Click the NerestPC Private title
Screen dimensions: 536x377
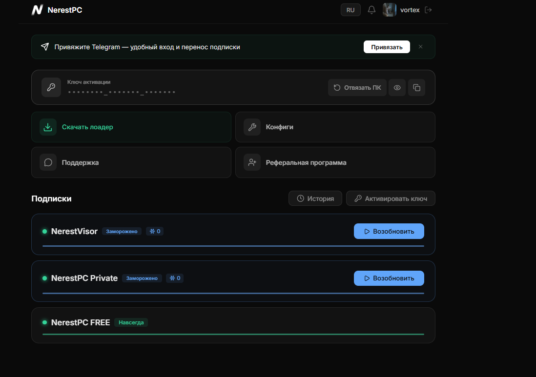coord(84,278)
